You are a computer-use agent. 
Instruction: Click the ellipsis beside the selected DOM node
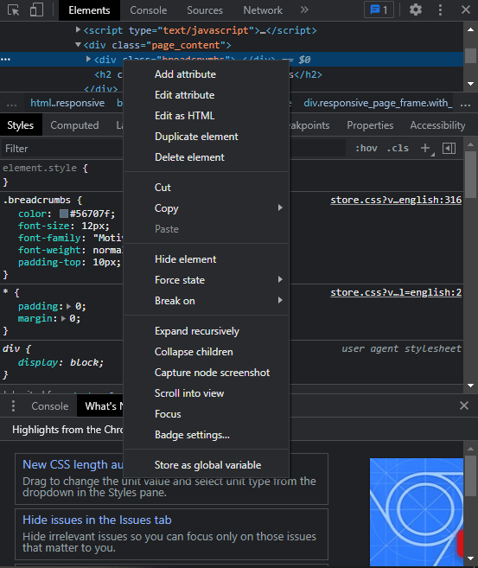[5, 60]
